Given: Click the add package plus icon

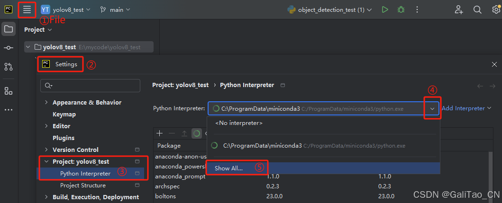Looking at the screenshot, I should (x=159, y=133).
